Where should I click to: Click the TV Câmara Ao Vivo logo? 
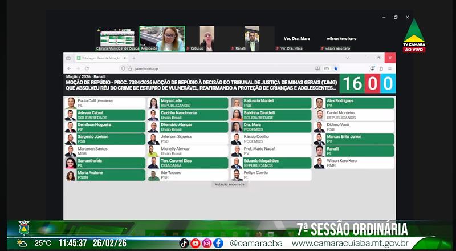click(414, 36)
